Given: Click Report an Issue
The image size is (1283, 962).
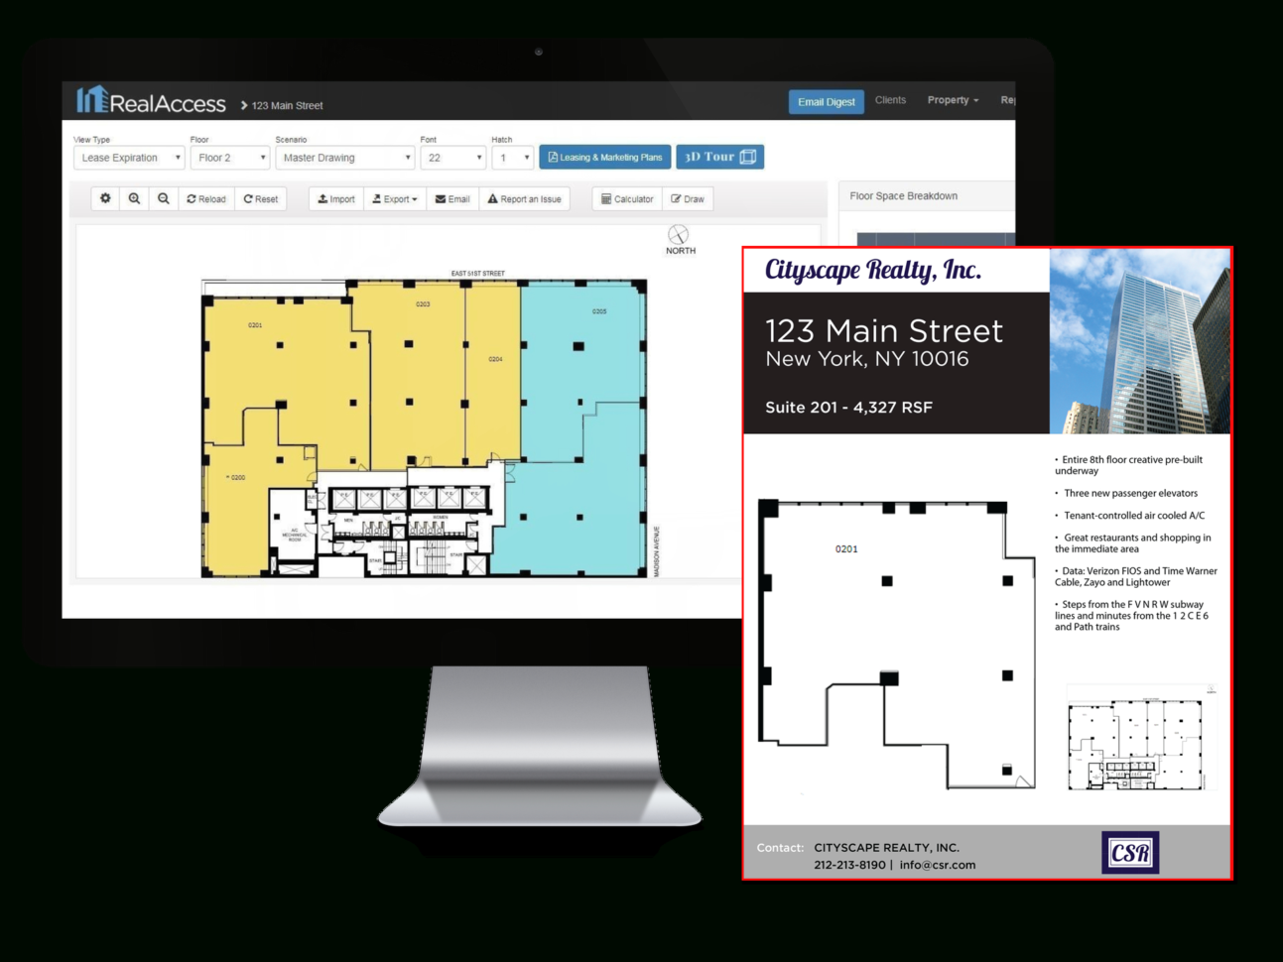Looking at the screenshot, I should (524, 199).
